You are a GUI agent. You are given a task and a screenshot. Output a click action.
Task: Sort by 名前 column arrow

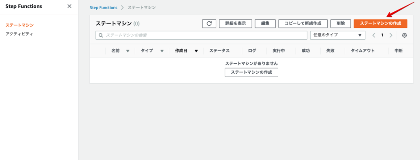(128, 51)
